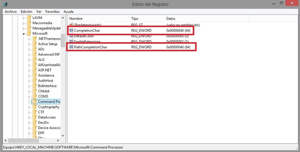This screenshot has width=300, height=152.
Task: Expand the LAV64 key
Action: pos(24,18)
